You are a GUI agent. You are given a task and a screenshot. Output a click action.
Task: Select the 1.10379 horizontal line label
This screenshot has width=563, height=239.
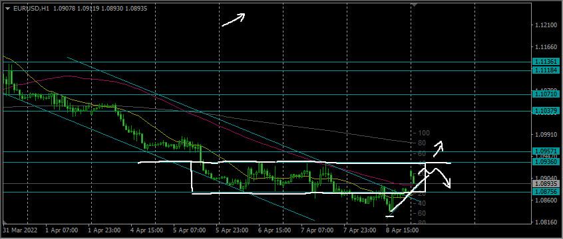(x=547, y=111)
